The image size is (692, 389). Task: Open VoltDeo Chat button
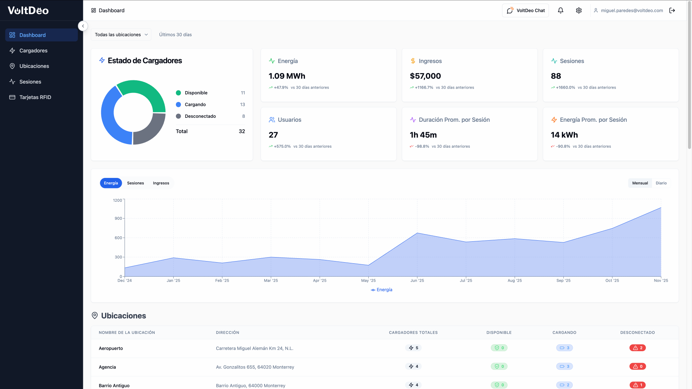pos(525,10)
